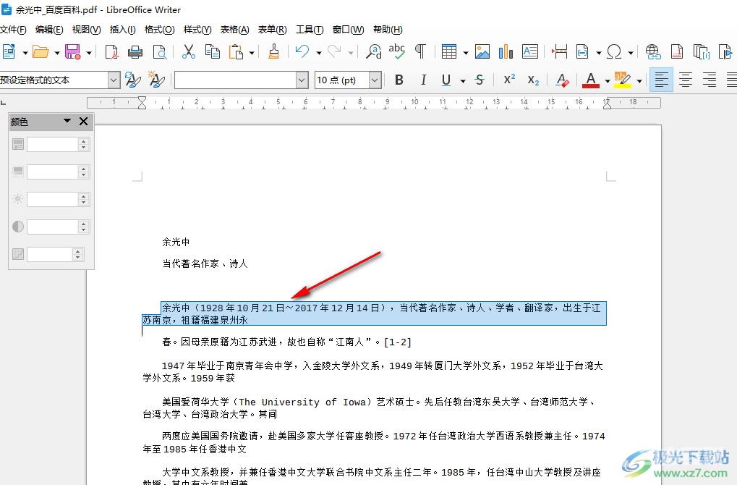Open paragraph style dropdown
The image size is (737, 485).
point(114,80)
